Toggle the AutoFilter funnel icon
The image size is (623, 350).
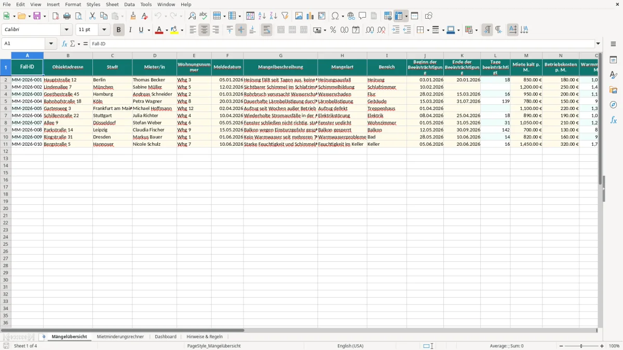coord(285,16)
